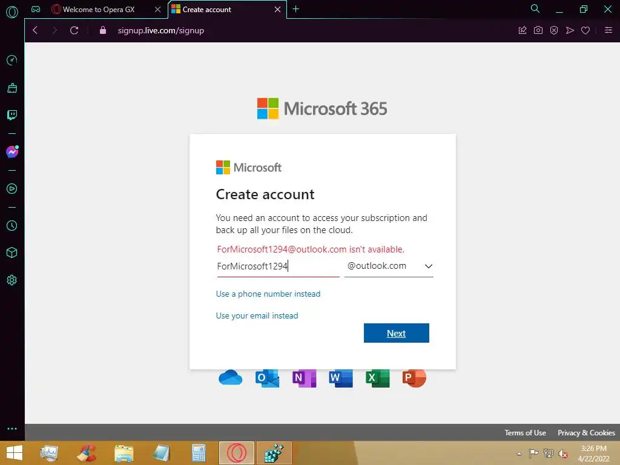This screenshot has height=465, width=620.
Task: Open Windows Start button
Action: (x=15, y=453)
